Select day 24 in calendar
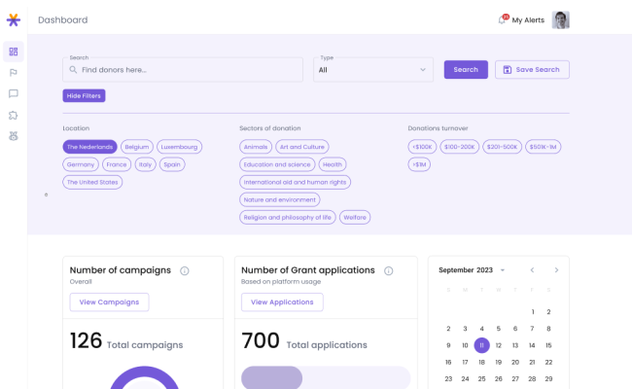The width and height of the screenshot is (632, 389). pyautogui.click(x=465, y=379)
